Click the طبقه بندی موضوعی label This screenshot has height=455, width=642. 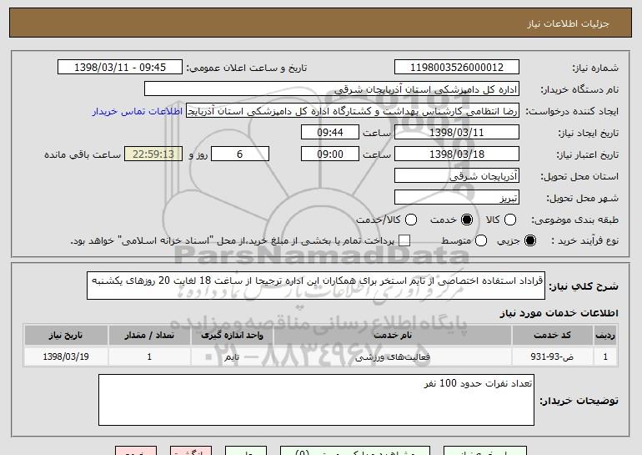click(x=574, y=220)
